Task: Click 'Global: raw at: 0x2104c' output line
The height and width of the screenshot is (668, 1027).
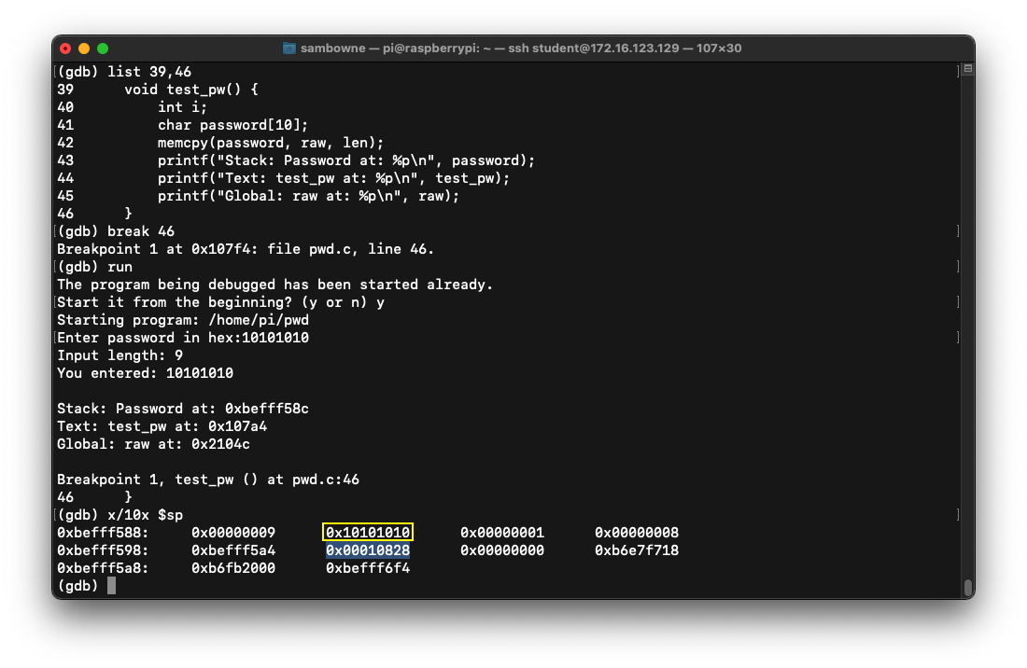Action: pyautogui.click(x=153, y=443)
